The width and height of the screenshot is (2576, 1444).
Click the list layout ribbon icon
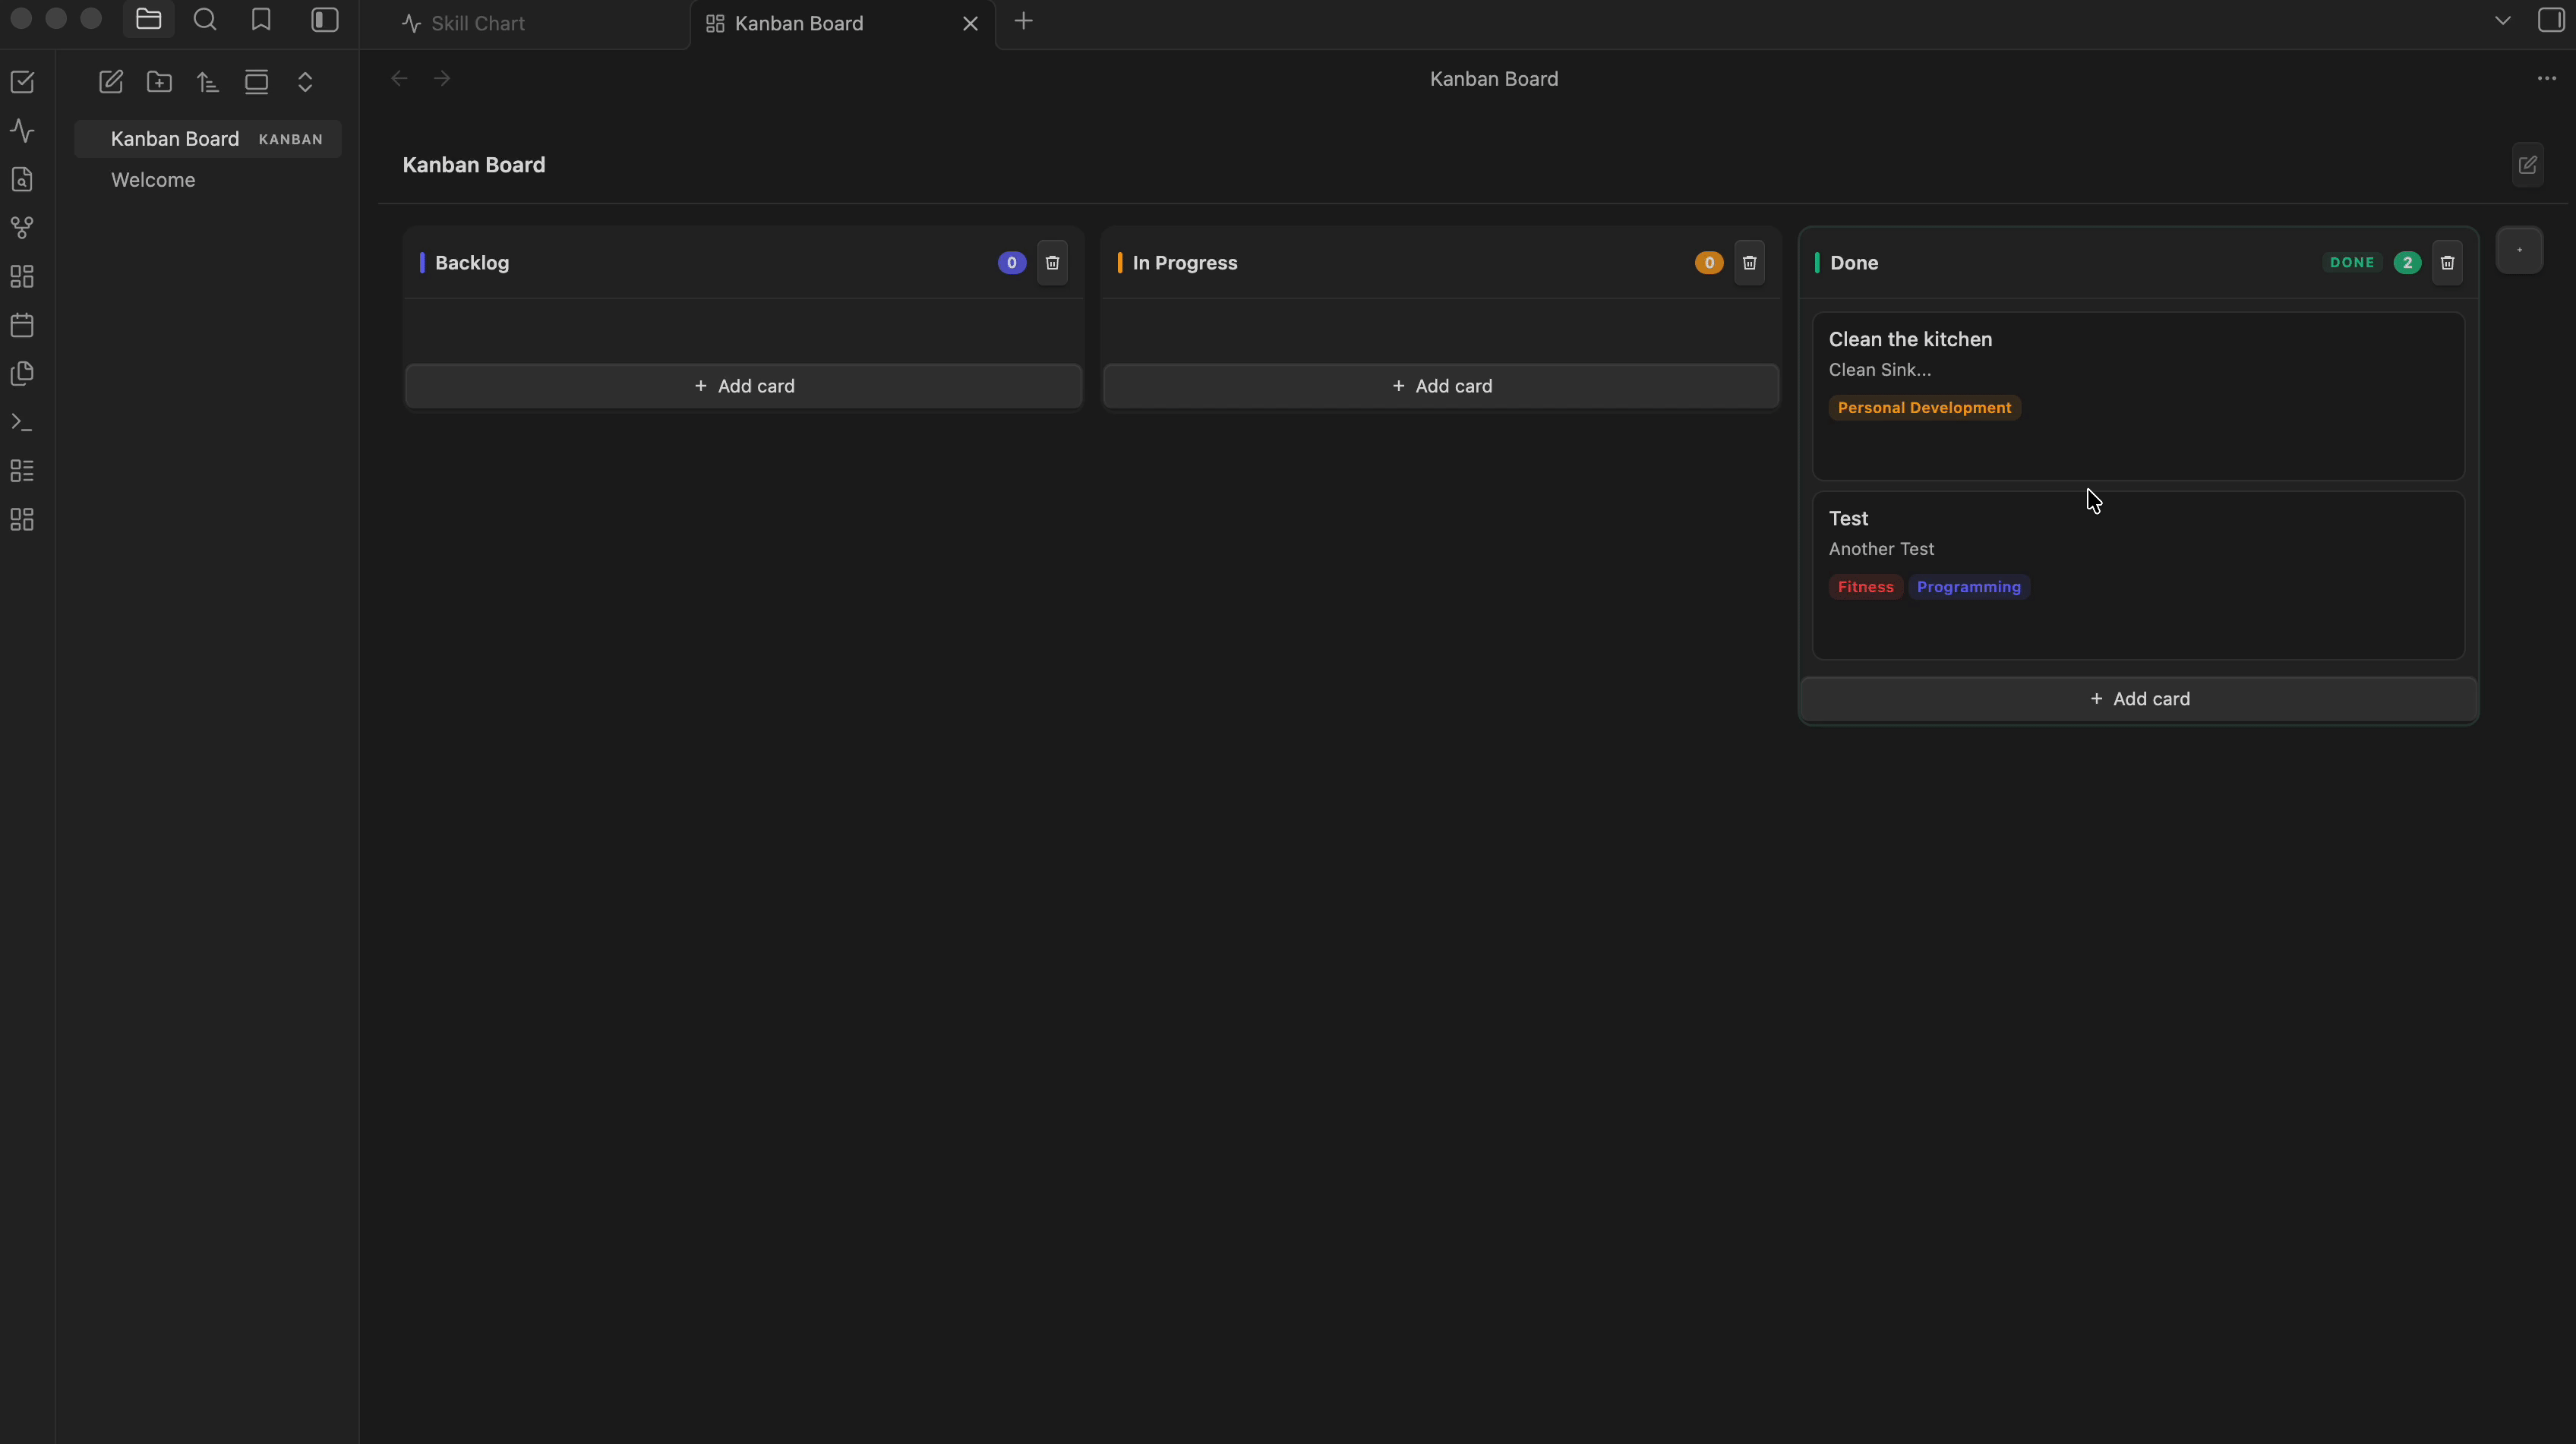point(22,471)
